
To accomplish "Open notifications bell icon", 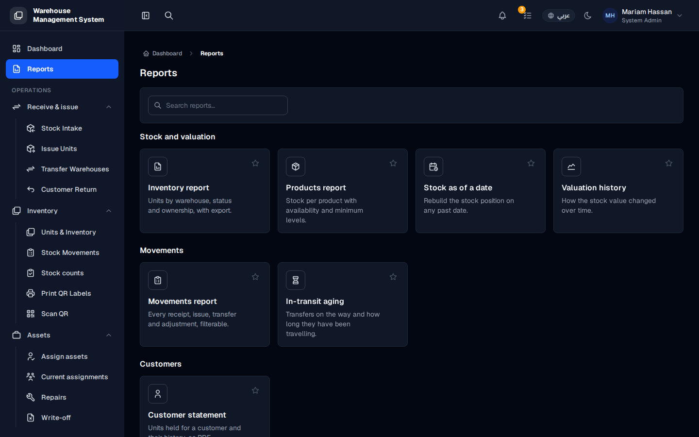I will click(502, 16).
